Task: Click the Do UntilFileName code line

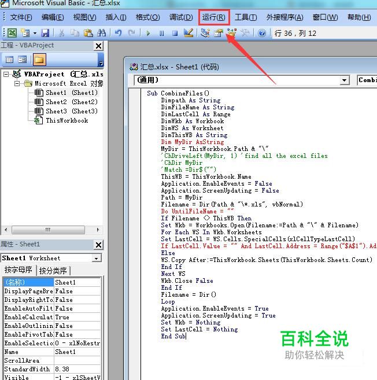Action: coord(198,211)
